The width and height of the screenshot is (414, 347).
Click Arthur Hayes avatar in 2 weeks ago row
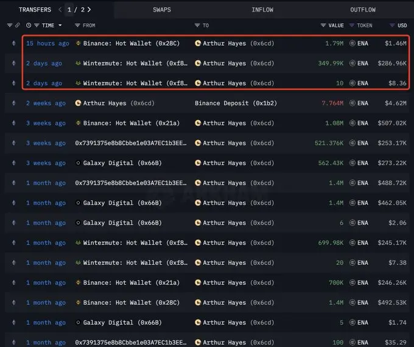pos(78,103)
